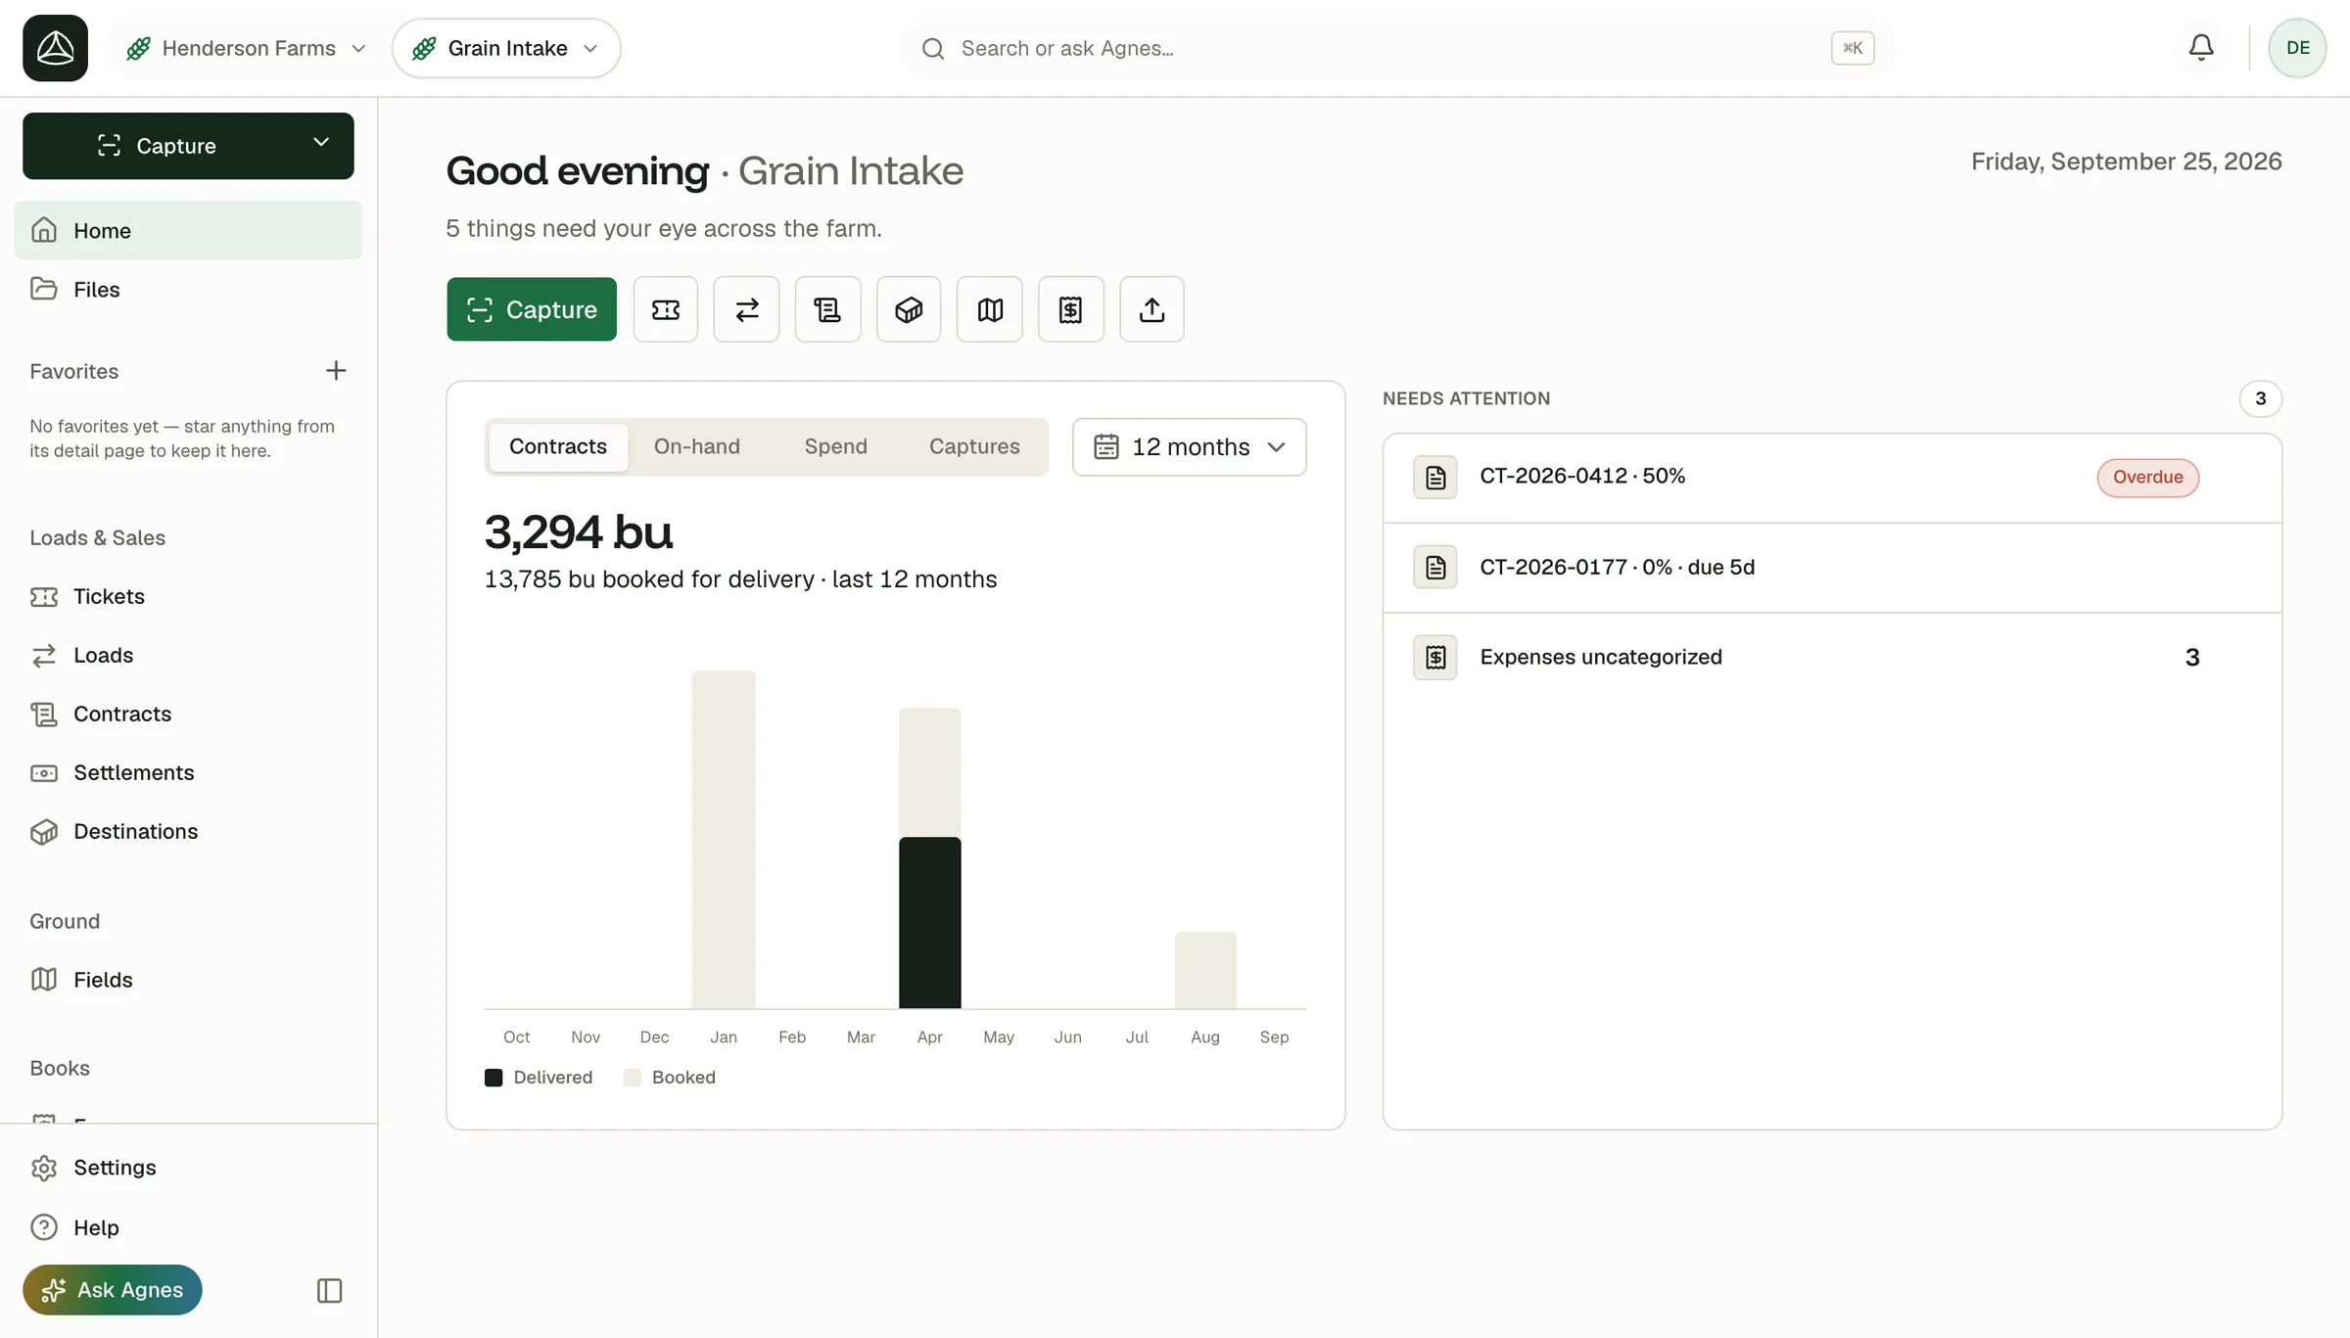Screen dimensions: 2350x1338
Task: Expand the sidebar Capture dropdown chevron
Action: (x=321, y=143)
